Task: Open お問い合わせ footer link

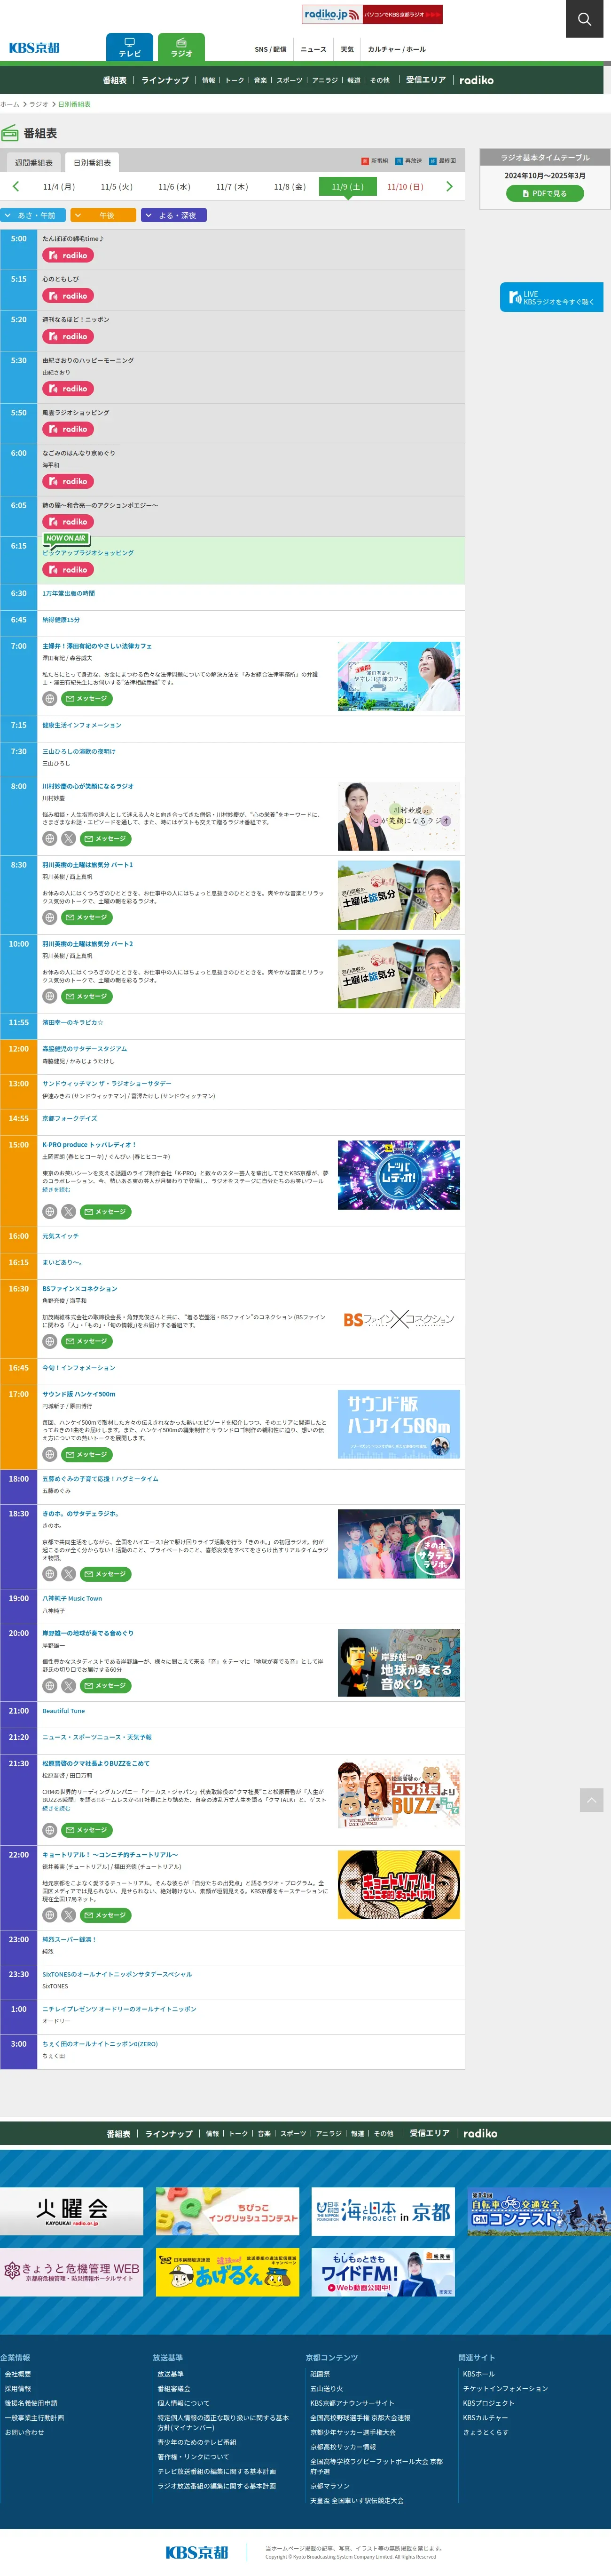Action: (x=24, y=2433)
